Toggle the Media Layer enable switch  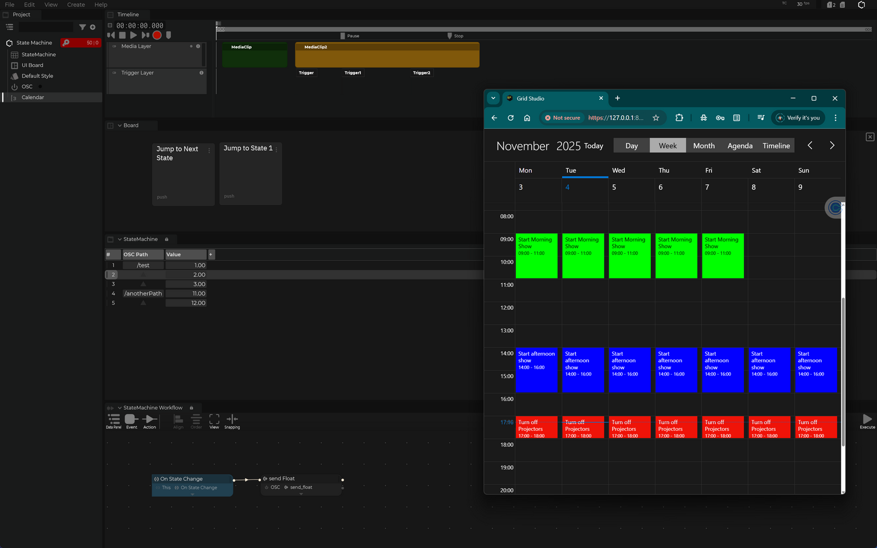click(x=114, y=47)
